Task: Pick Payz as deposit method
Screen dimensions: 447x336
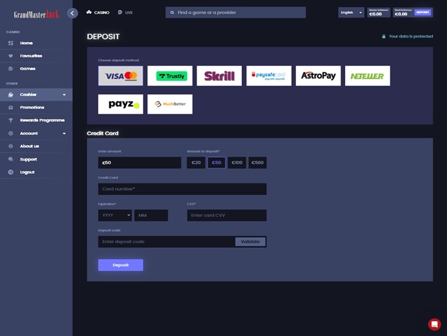Action: click(x=120, y=104)
